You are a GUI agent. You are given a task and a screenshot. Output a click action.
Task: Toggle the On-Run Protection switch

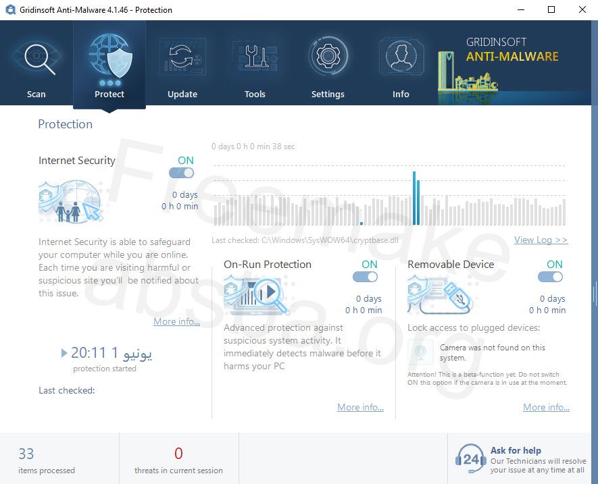tap(365, 277)
